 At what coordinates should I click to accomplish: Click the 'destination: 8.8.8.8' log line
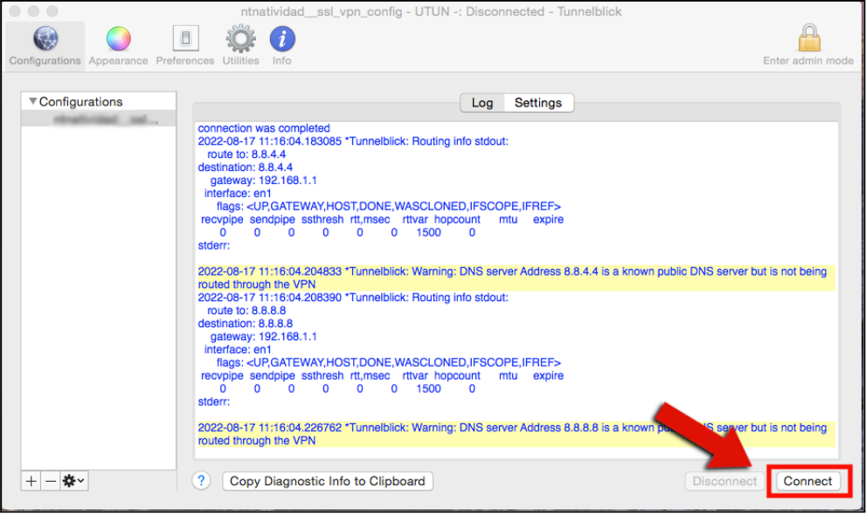[x=246, y=324]
